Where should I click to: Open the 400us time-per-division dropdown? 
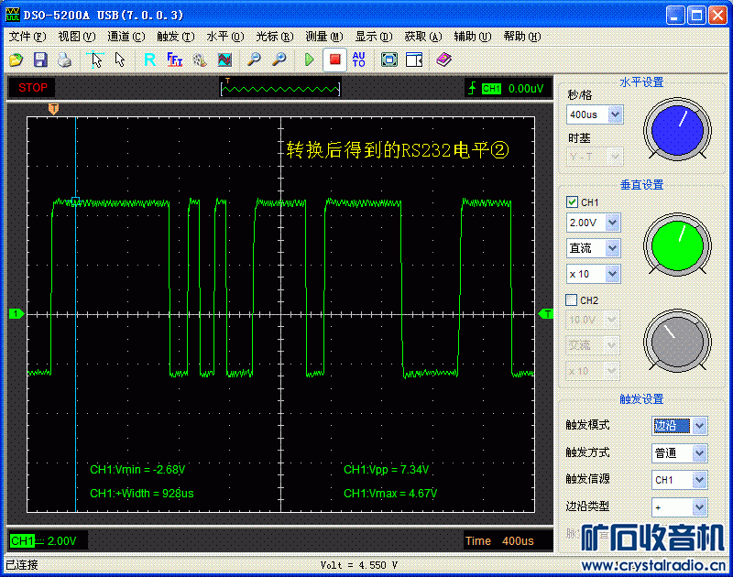[615, 114]
